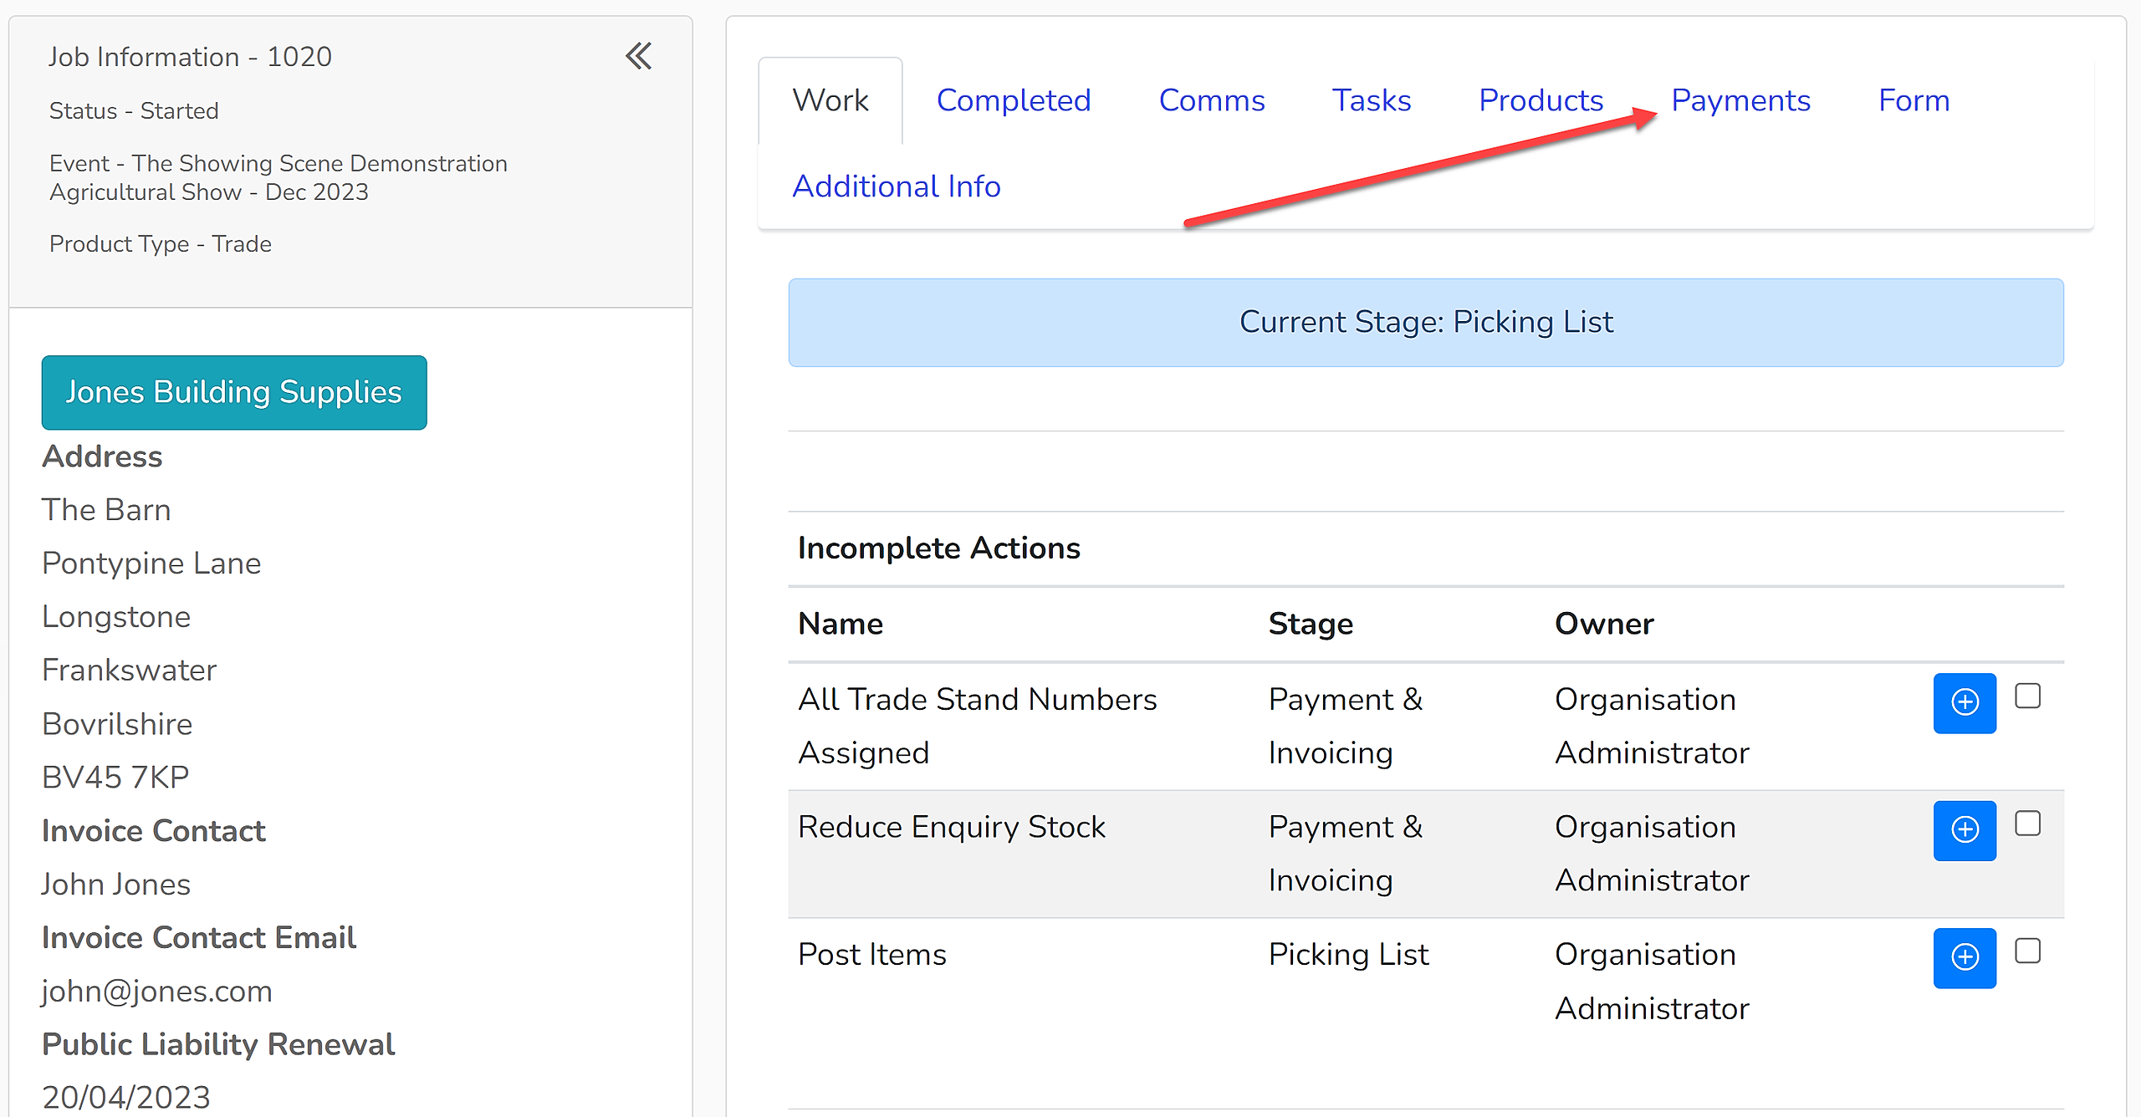Click the Post Items action name

click(871, 954)
